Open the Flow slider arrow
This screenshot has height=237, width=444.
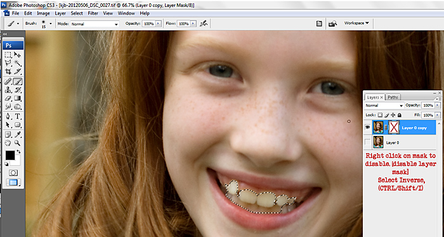point(193,24)
